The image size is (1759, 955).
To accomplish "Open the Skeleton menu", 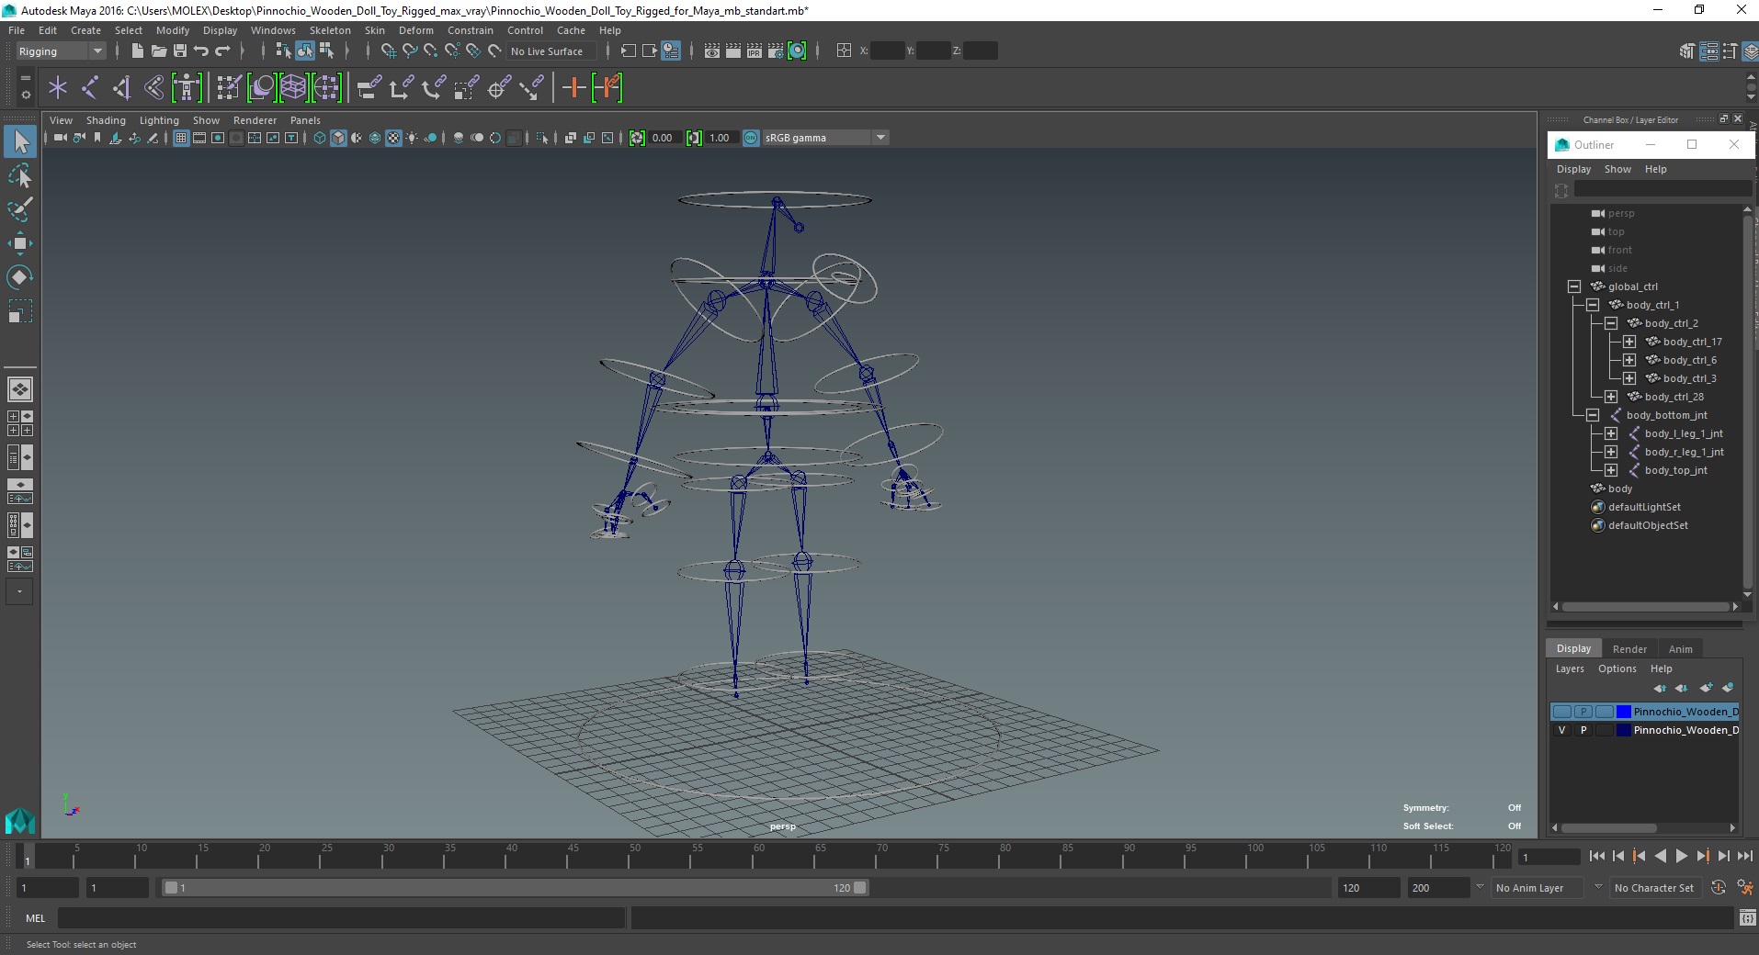I will 329,30.
